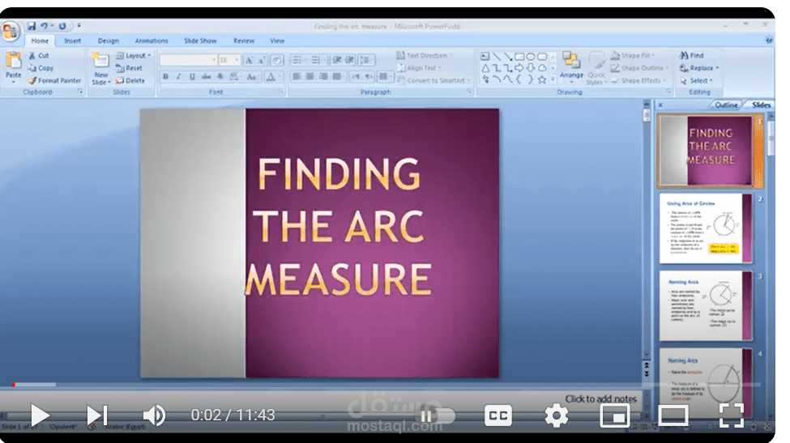Image resolution: width=790 pixels, height=443 pixels.
Task: Center align text
Action: click(310, 76)
